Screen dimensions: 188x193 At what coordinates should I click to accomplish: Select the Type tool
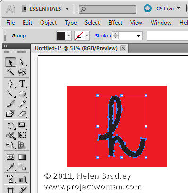pyautogui.click(x=22, y=83)
